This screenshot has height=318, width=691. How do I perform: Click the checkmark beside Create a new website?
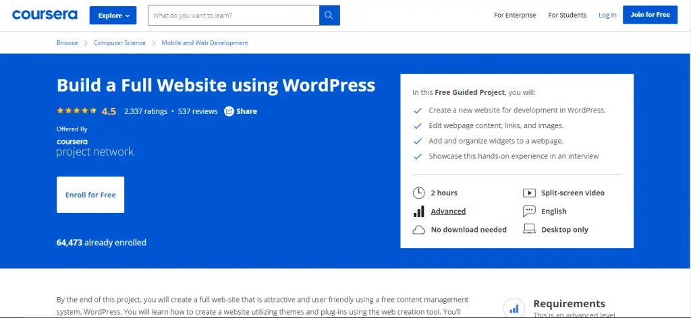click(x=417, y=110)
